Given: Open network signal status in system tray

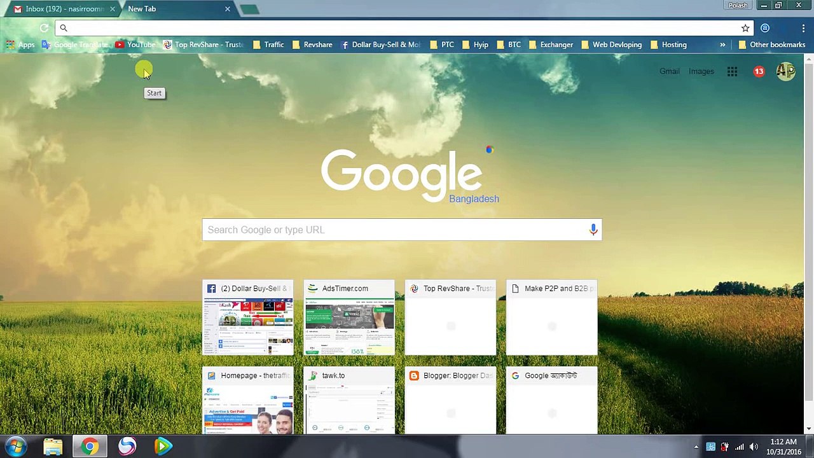Looking at the screenshot, I should (x=739, y=447).
